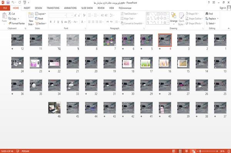The width and height of the screenshot is (231, 153).
Task: Click the Format Painter tool
Action: (17, 23)
